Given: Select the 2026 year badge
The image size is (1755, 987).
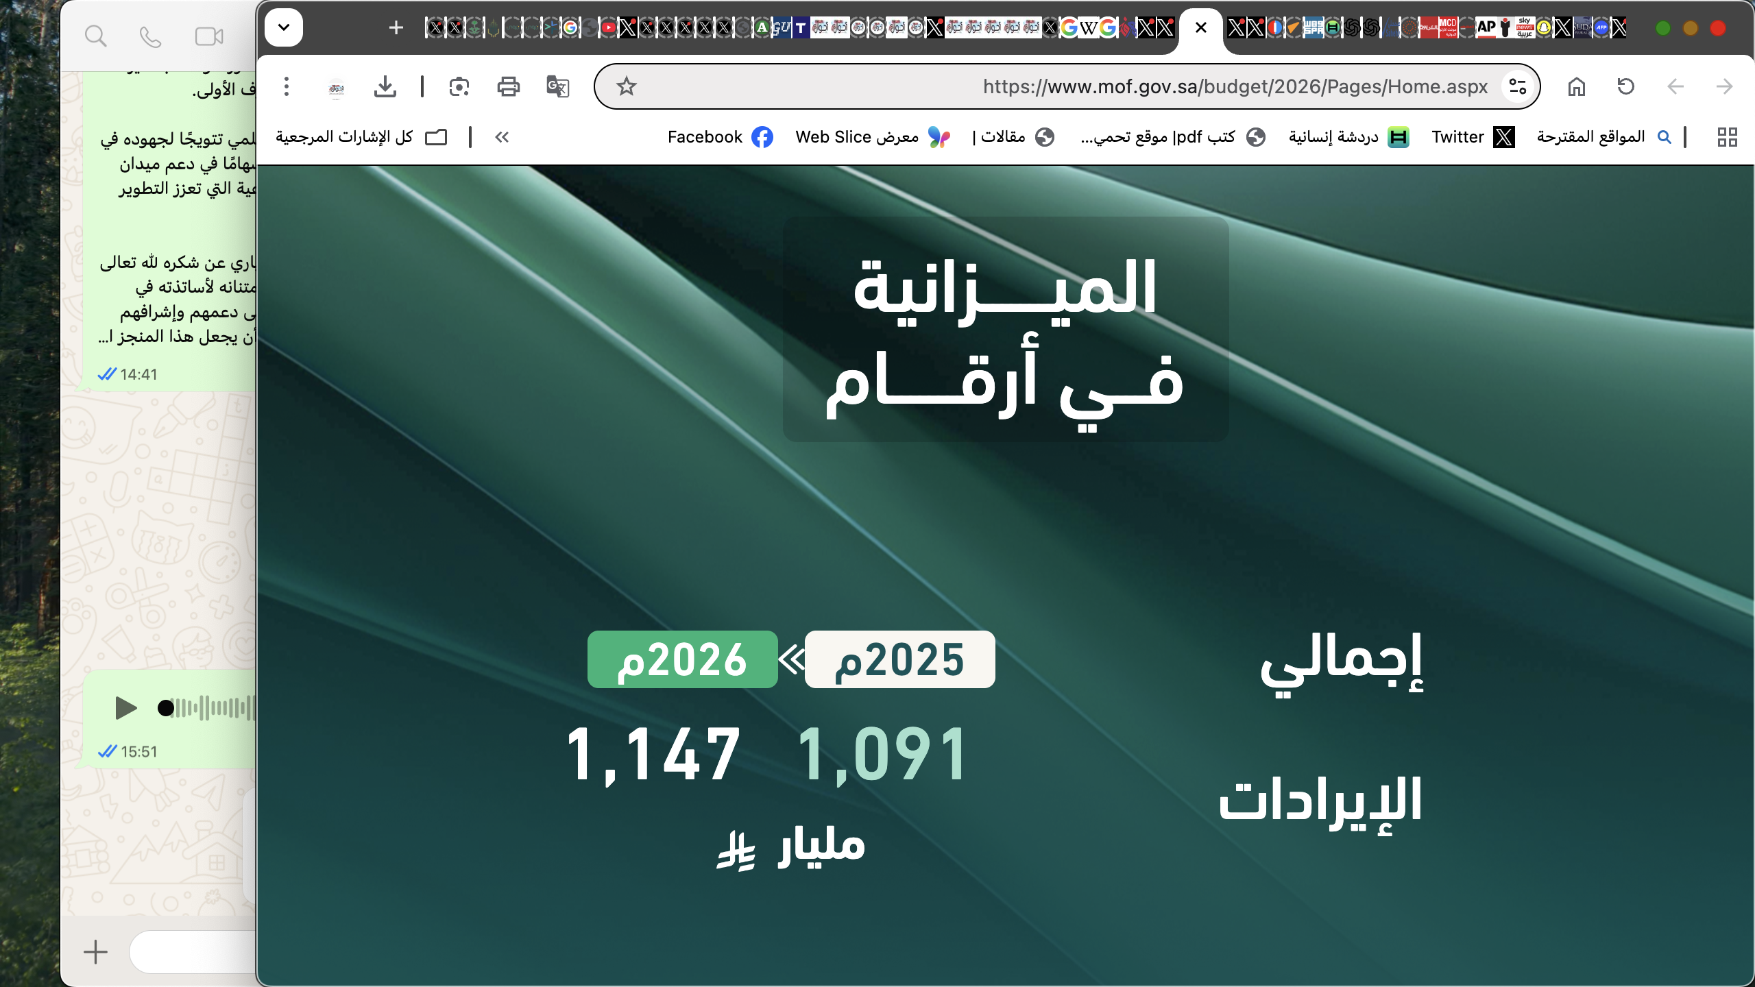Looking at the screenshot, I should pos(682,659).
